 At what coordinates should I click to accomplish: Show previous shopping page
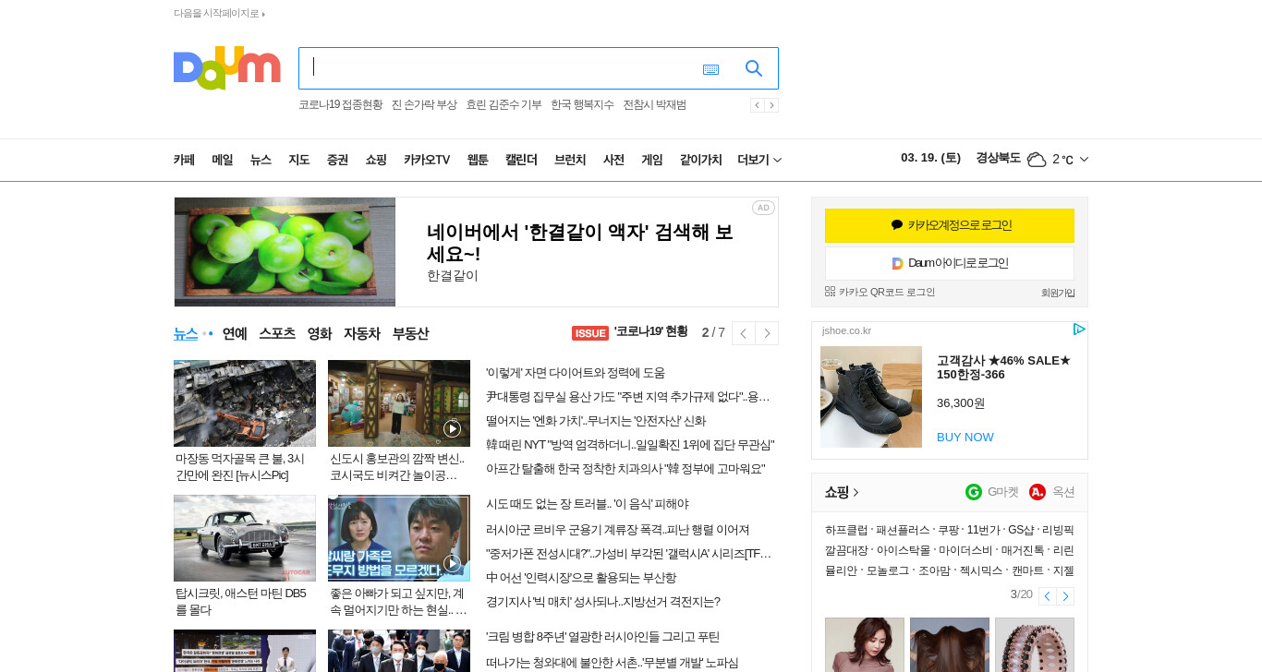(1047, 596)
